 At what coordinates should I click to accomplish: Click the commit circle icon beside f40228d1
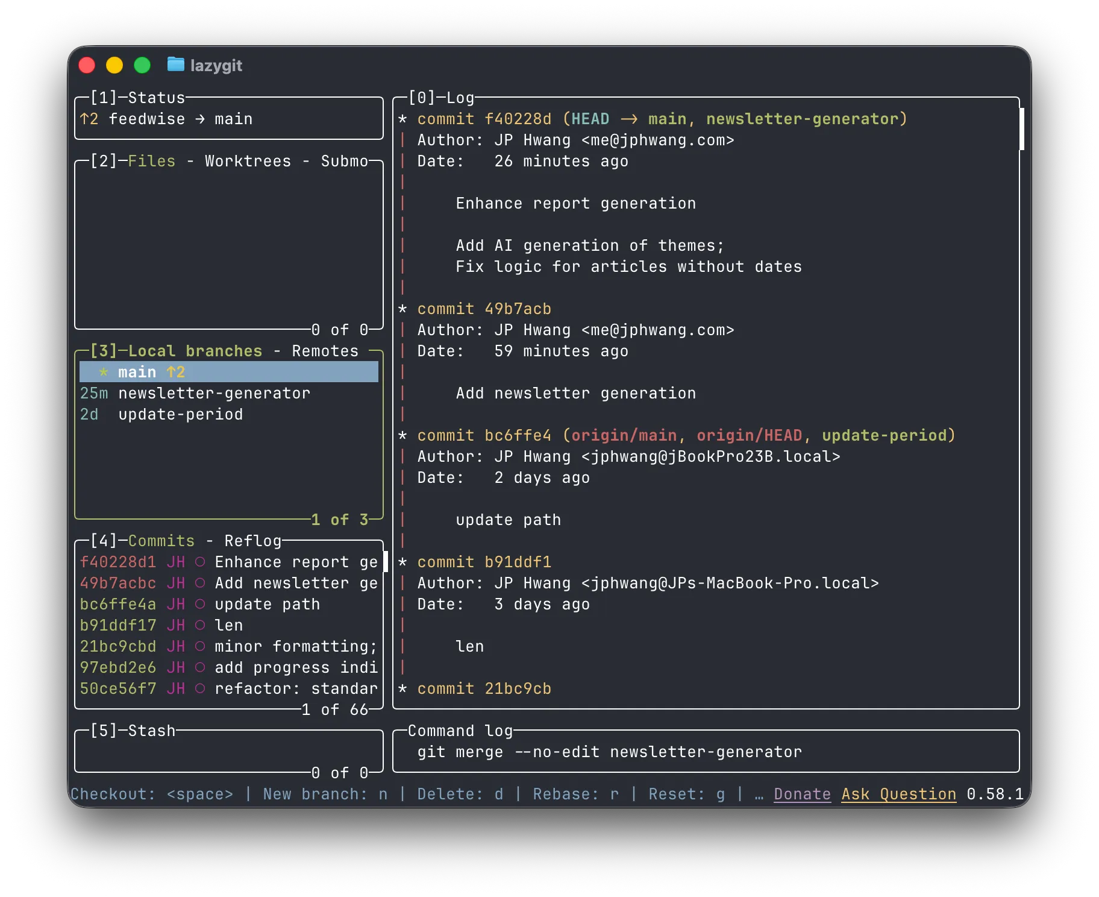click(x=199, y=562)
